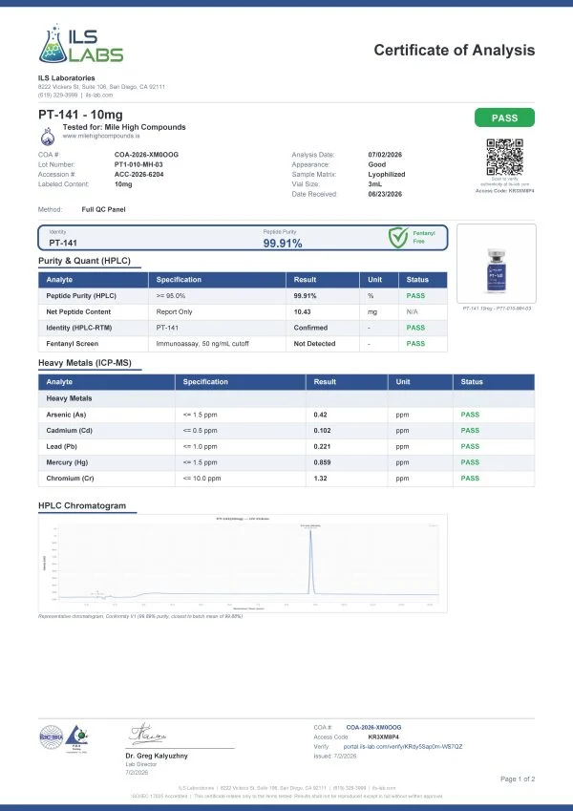Click the chromatogram caption about representative purity
Viewport: 573px width, 811px height.
140,616
